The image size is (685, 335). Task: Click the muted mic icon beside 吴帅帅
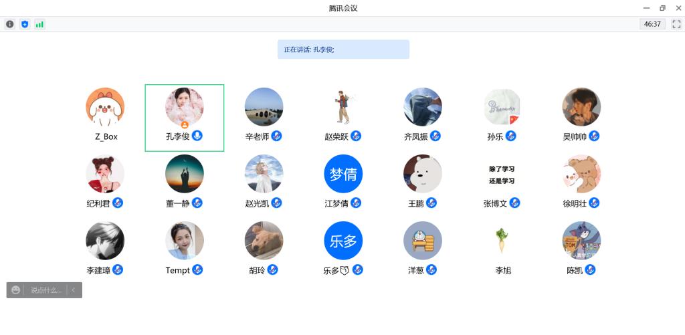click(594, 136)
